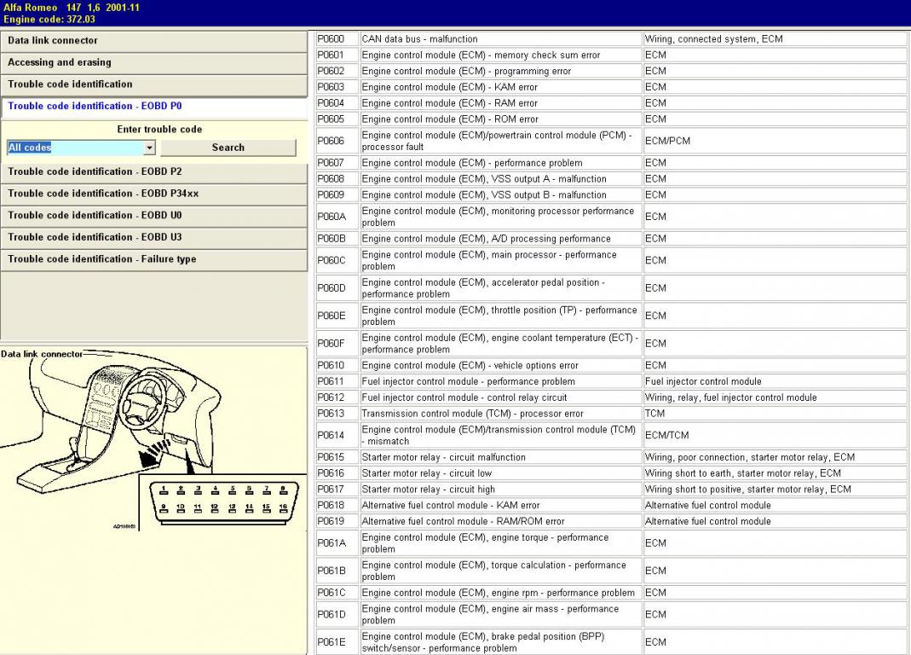Click the Alfa Romeo 147 vehicle title
The image size is (911, 655).
tap(72, 8)
